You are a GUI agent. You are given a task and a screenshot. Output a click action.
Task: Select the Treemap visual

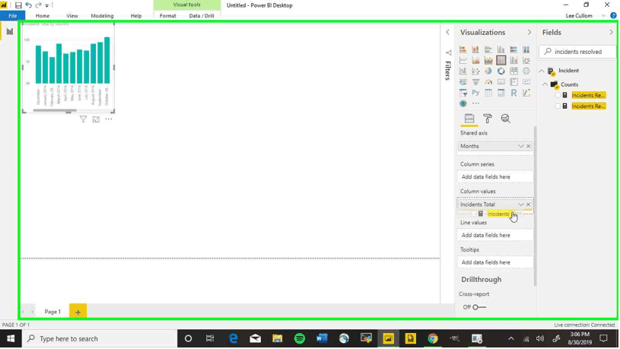point(513,71)
